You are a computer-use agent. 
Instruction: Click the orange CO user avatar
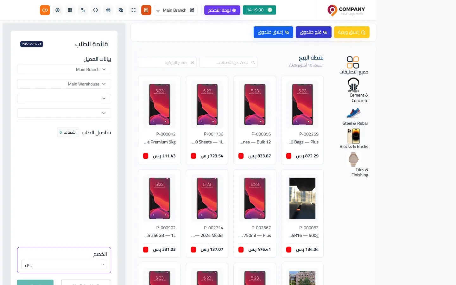click(45, 10)
